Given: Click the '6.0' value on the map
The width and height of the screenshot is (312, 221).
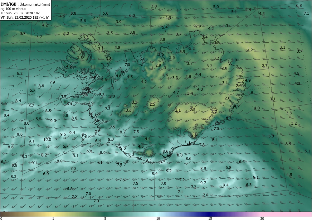Looking at the screenshot, I should click(132, 16).
